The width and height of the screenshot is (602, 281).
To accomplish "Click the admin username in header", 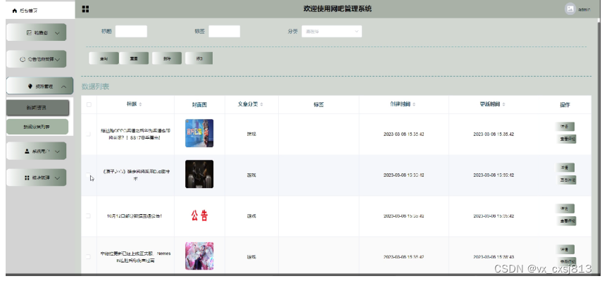I will click(584, 10).
